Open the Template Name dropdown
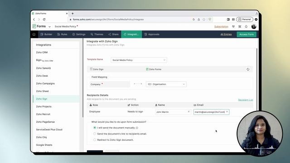290x163 pixels. click(x=139, y=60)
